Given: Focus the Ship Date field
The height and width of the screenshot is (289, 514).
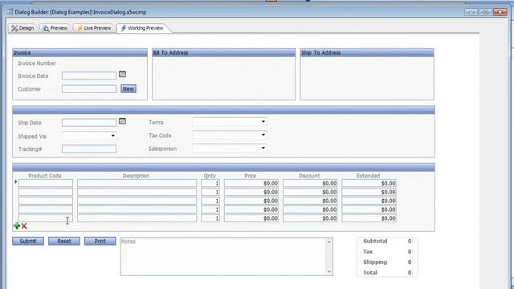Looking at the screenshot, I should pyautogui.click(x=89, y=123).
